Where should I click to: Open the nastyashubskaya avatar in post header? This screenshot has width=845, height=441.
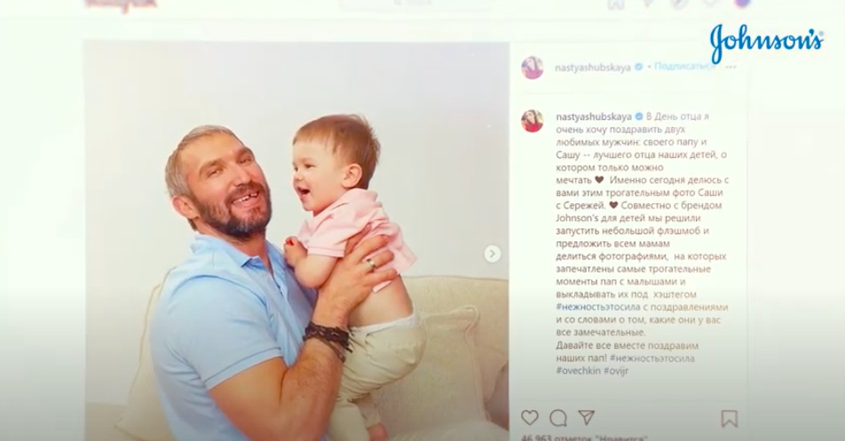pos(533,67)
